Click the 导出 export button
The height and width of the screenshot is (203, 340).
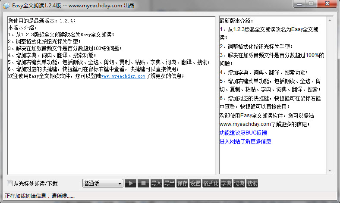[169, 183]
